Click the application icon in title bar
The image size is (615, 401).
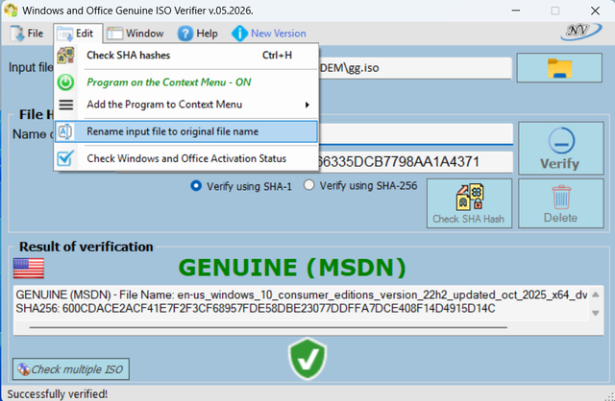(x=11, y=11)
